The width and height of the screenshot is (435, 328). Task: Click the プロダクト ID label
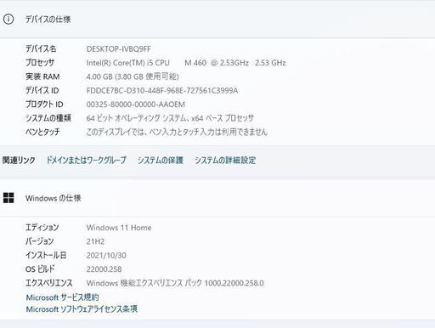coord(44,105)
